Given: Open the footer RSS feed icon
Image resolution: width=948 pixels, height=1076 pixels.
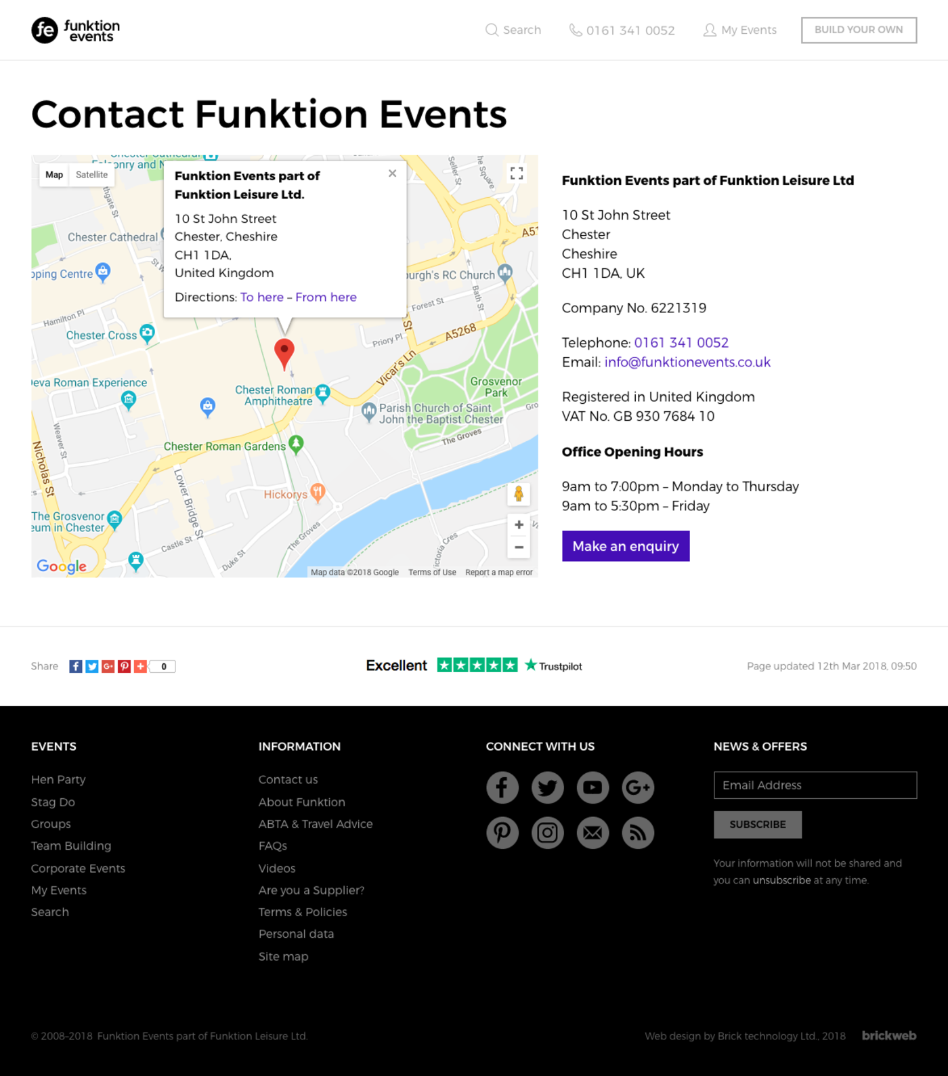Looking at the screenshot, I should coord(638,833).
